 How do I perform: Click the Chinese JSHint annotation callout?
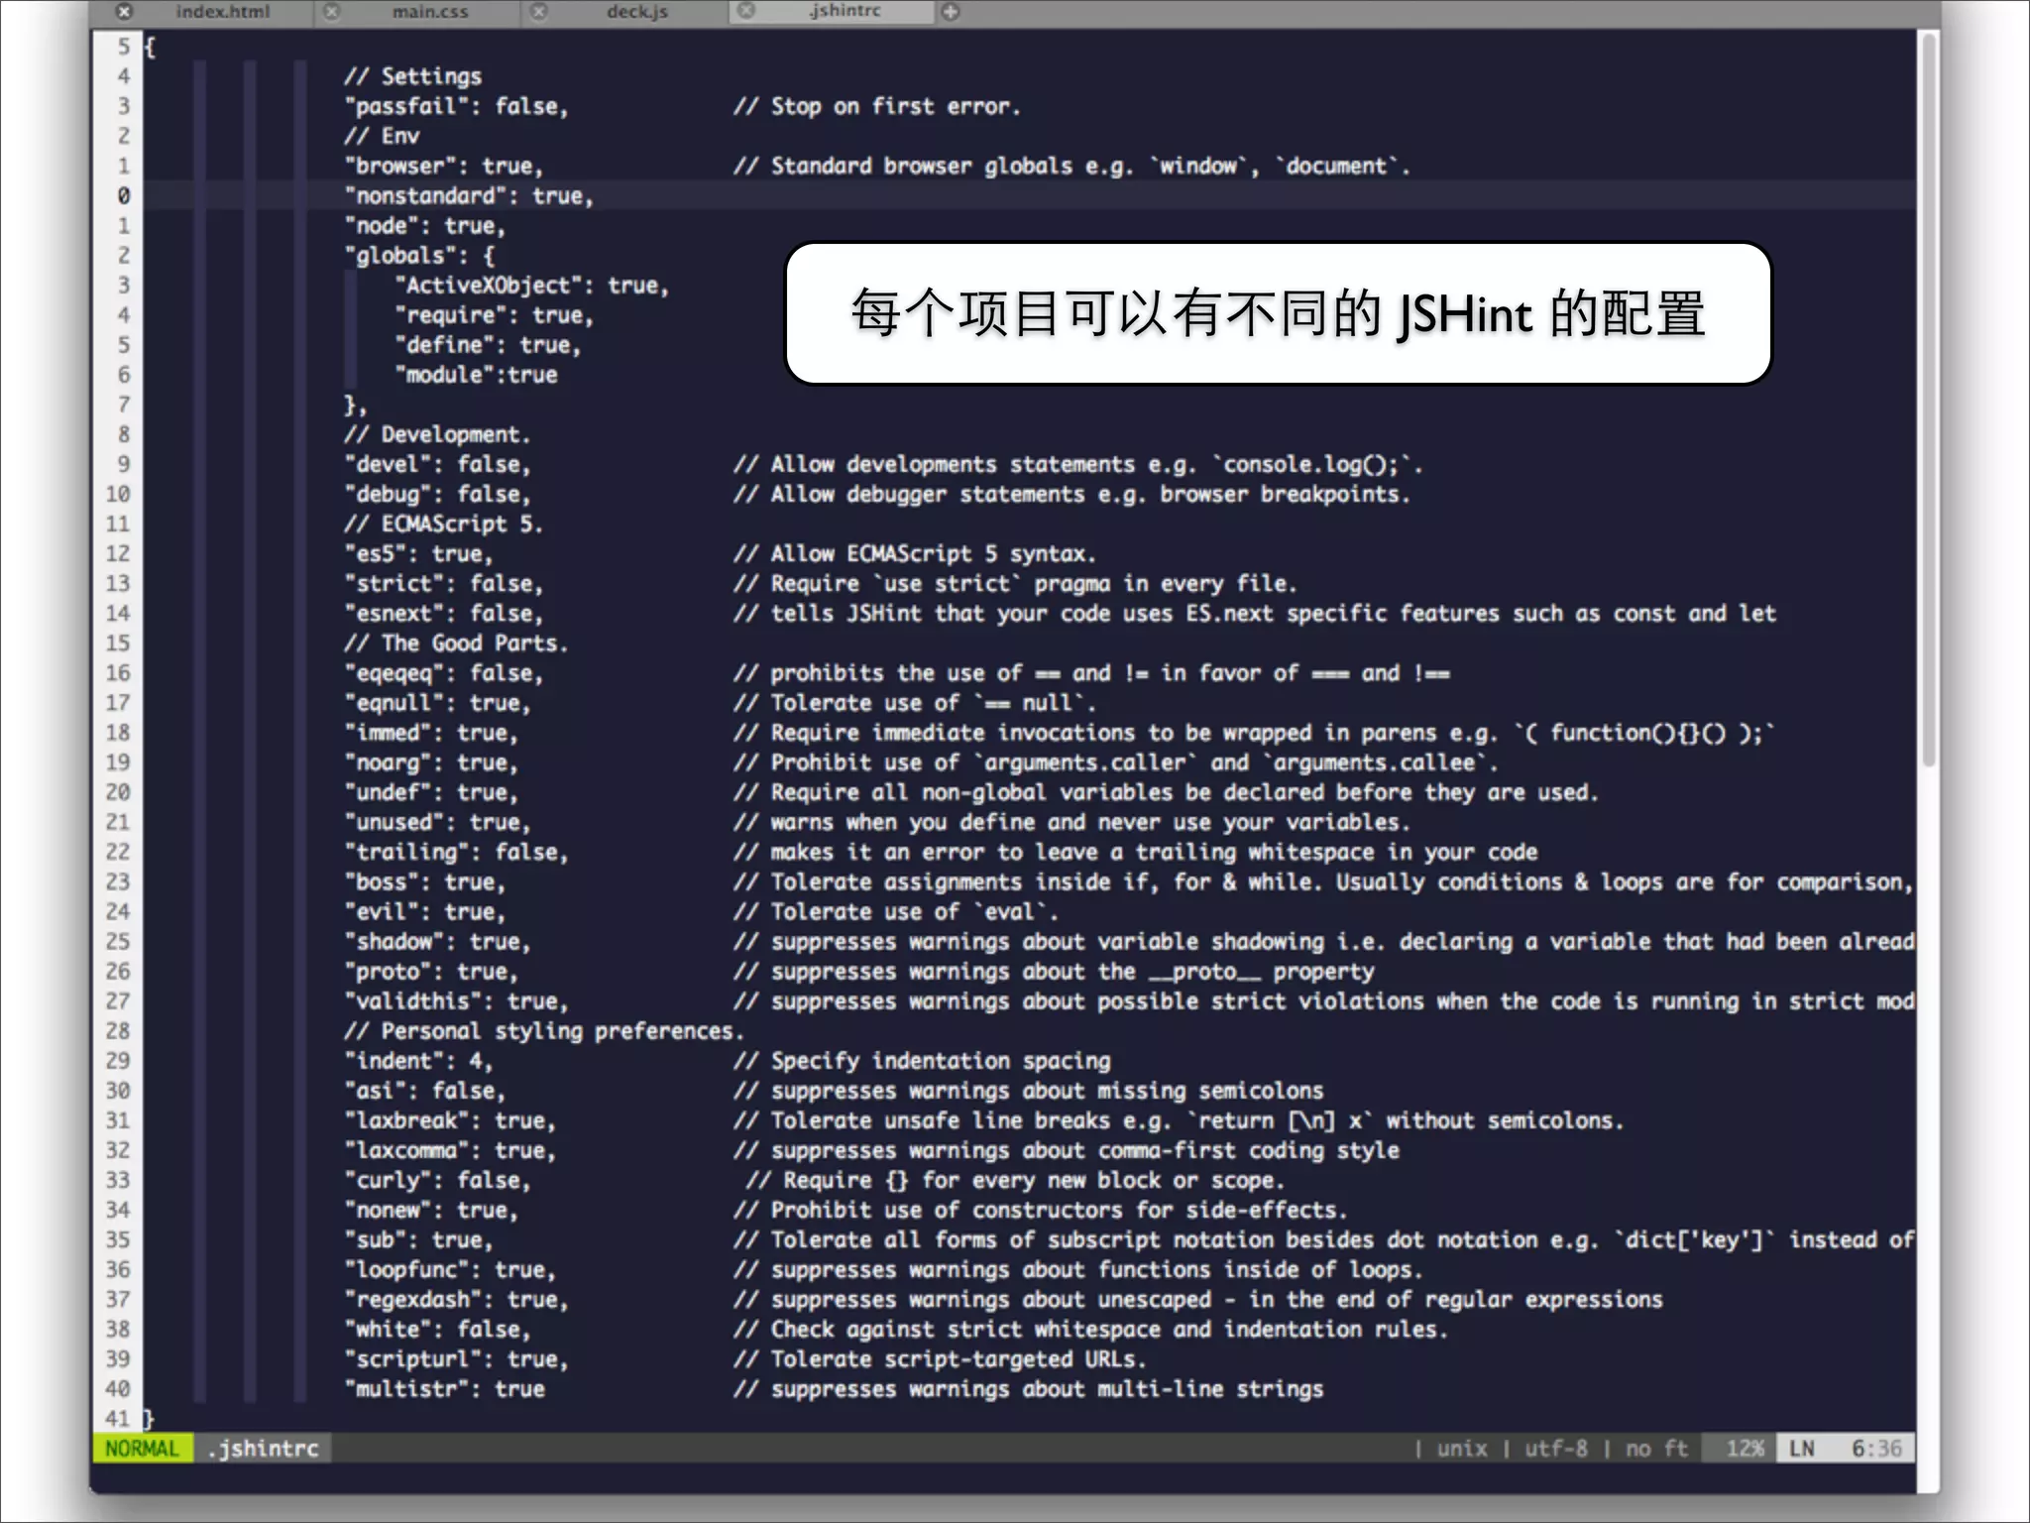(1278, 313)
